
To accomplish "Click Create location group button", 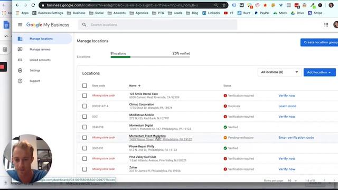I will click(319, 42).
